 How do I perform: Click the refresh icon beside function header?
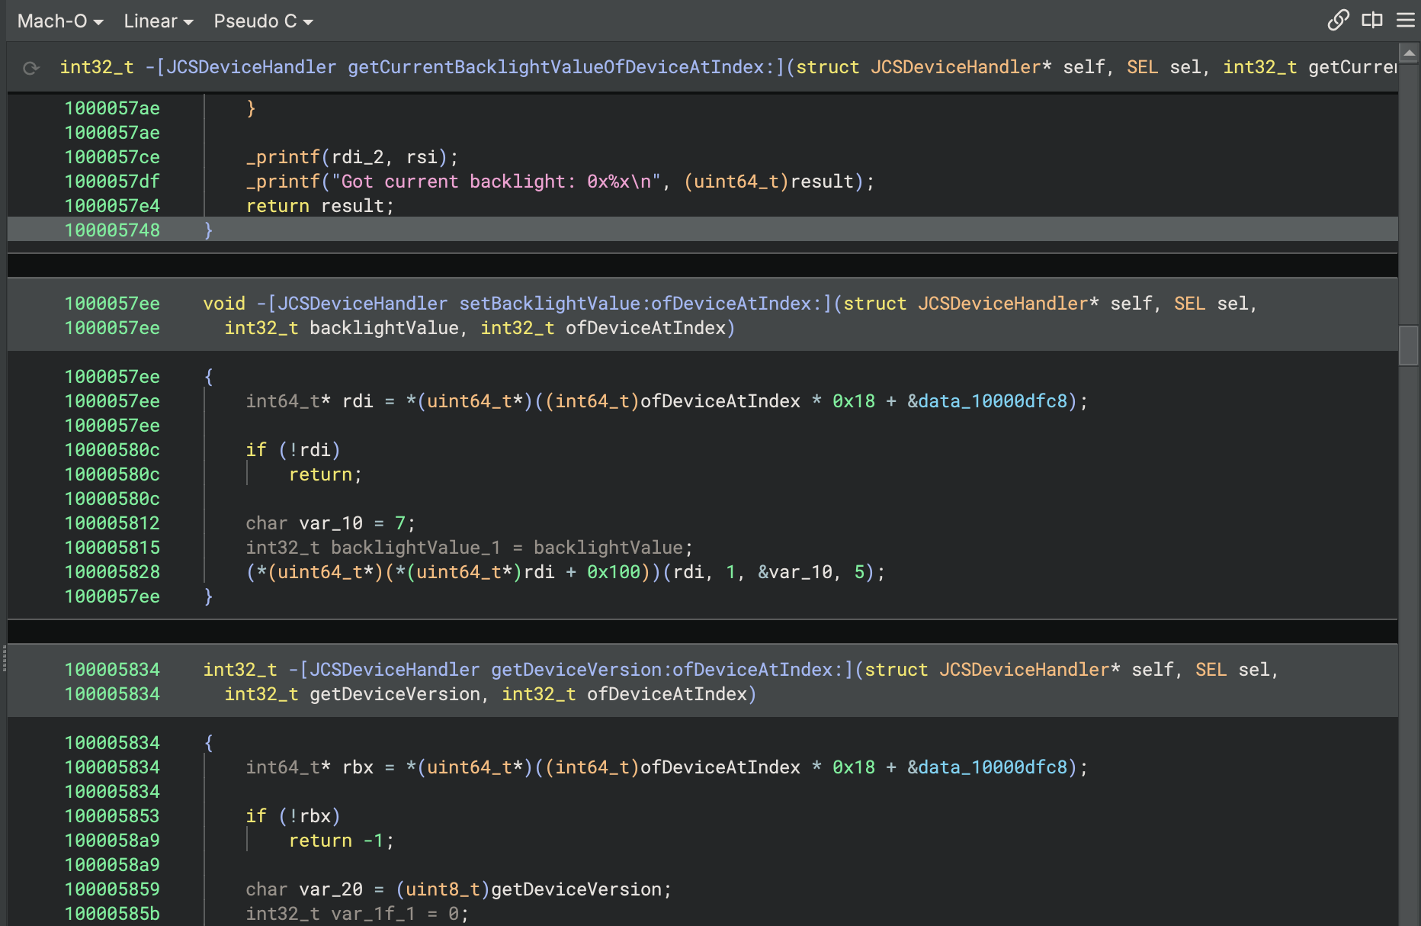click(x=31, y=68)
